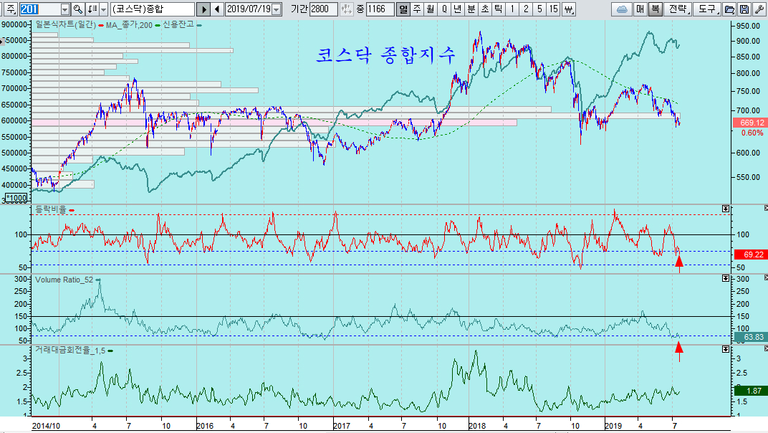This screenshot has height=433, width=768.
Task: Click the period sync arrows icon
Action: pyautogui.click(x=347, y=9)
